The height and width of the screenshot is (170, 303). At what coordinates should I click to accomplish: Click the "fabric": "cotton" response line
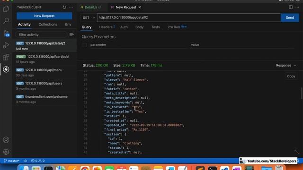point(121,89)
